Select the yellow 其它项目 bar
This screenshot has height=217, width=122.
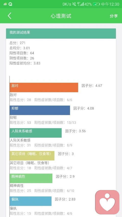[32, 156]
